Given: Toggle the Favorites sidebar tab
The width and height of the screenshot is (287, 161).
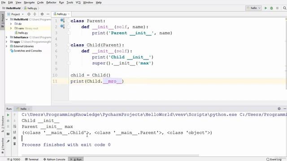Looking at the screenshot, I should tap(3, 145).
